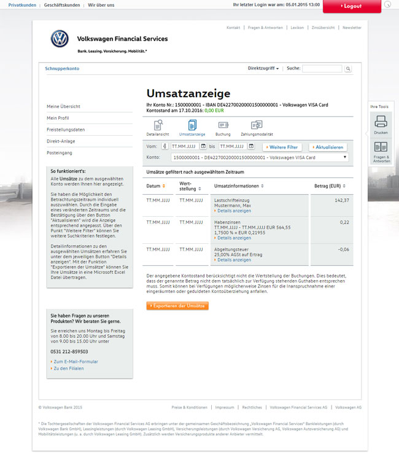Open the Detailansicht view icon
Screen dimensions: 399x468
click(158, 125)
